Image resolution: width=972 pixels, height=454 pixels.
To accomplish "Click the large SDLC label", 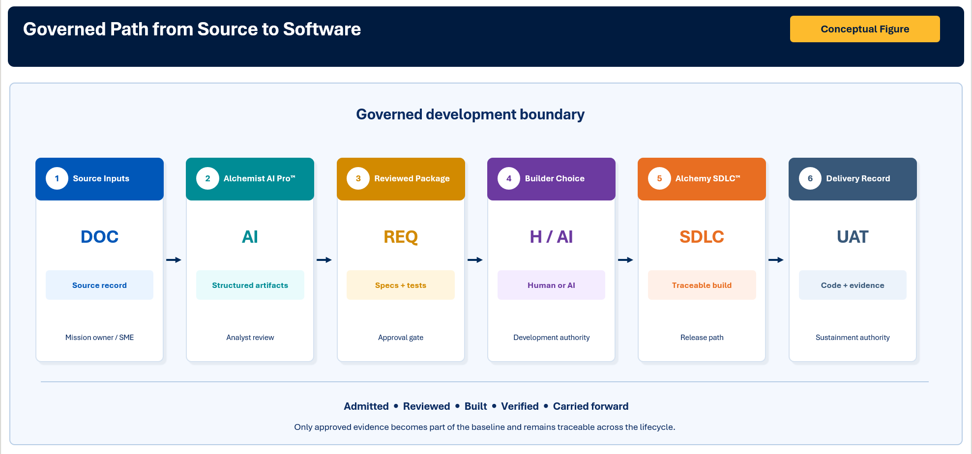I will [702, 237].
